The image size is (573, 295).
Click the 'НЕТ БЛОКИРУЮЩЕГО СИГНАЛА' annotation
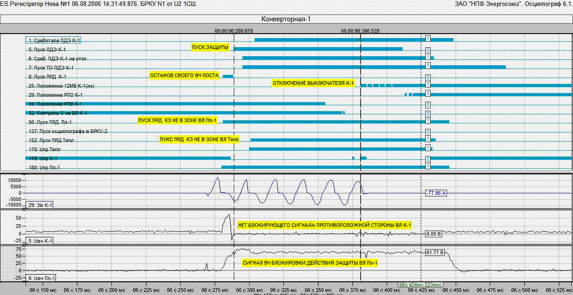pyautogui.click(x=325, y=225)
